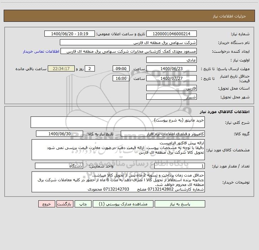Open مشاهده مدارک پیوستی (1) button
The height and width of the screenshot is (250, 259).
(123, 204)
